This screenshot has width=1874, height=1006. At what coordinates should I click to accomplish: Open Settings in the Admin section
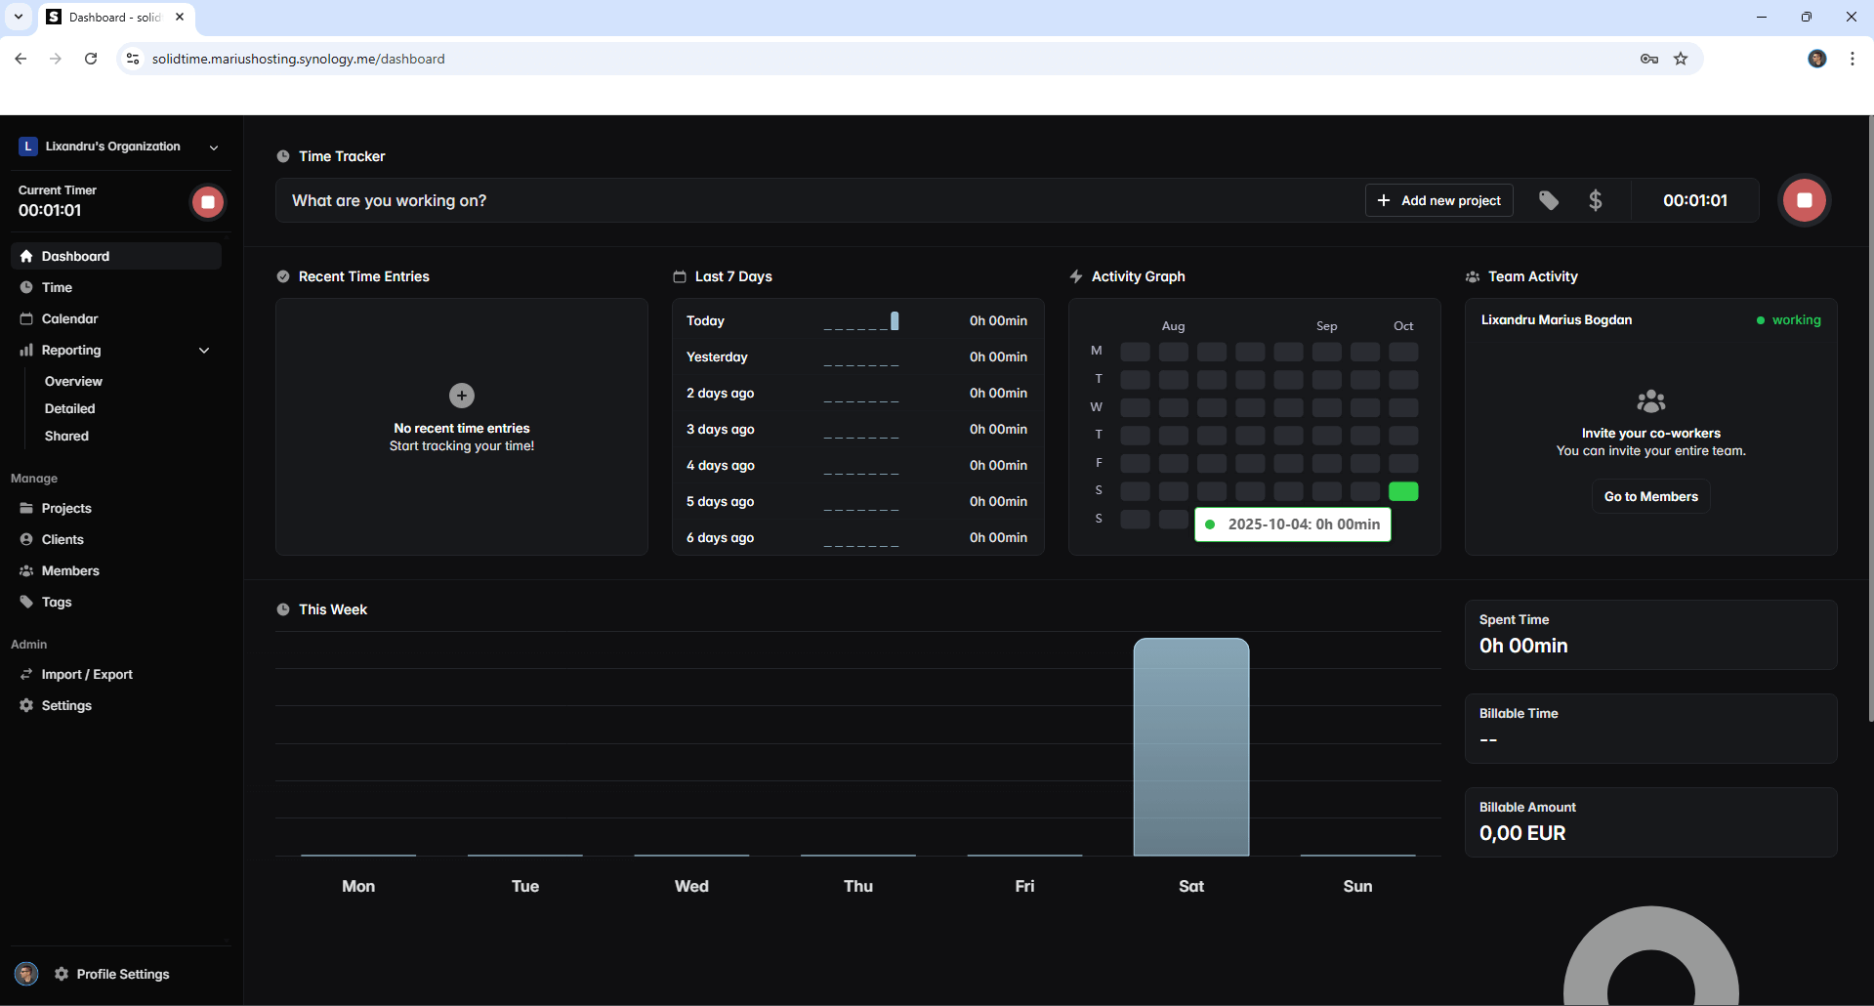pos(66,705)
